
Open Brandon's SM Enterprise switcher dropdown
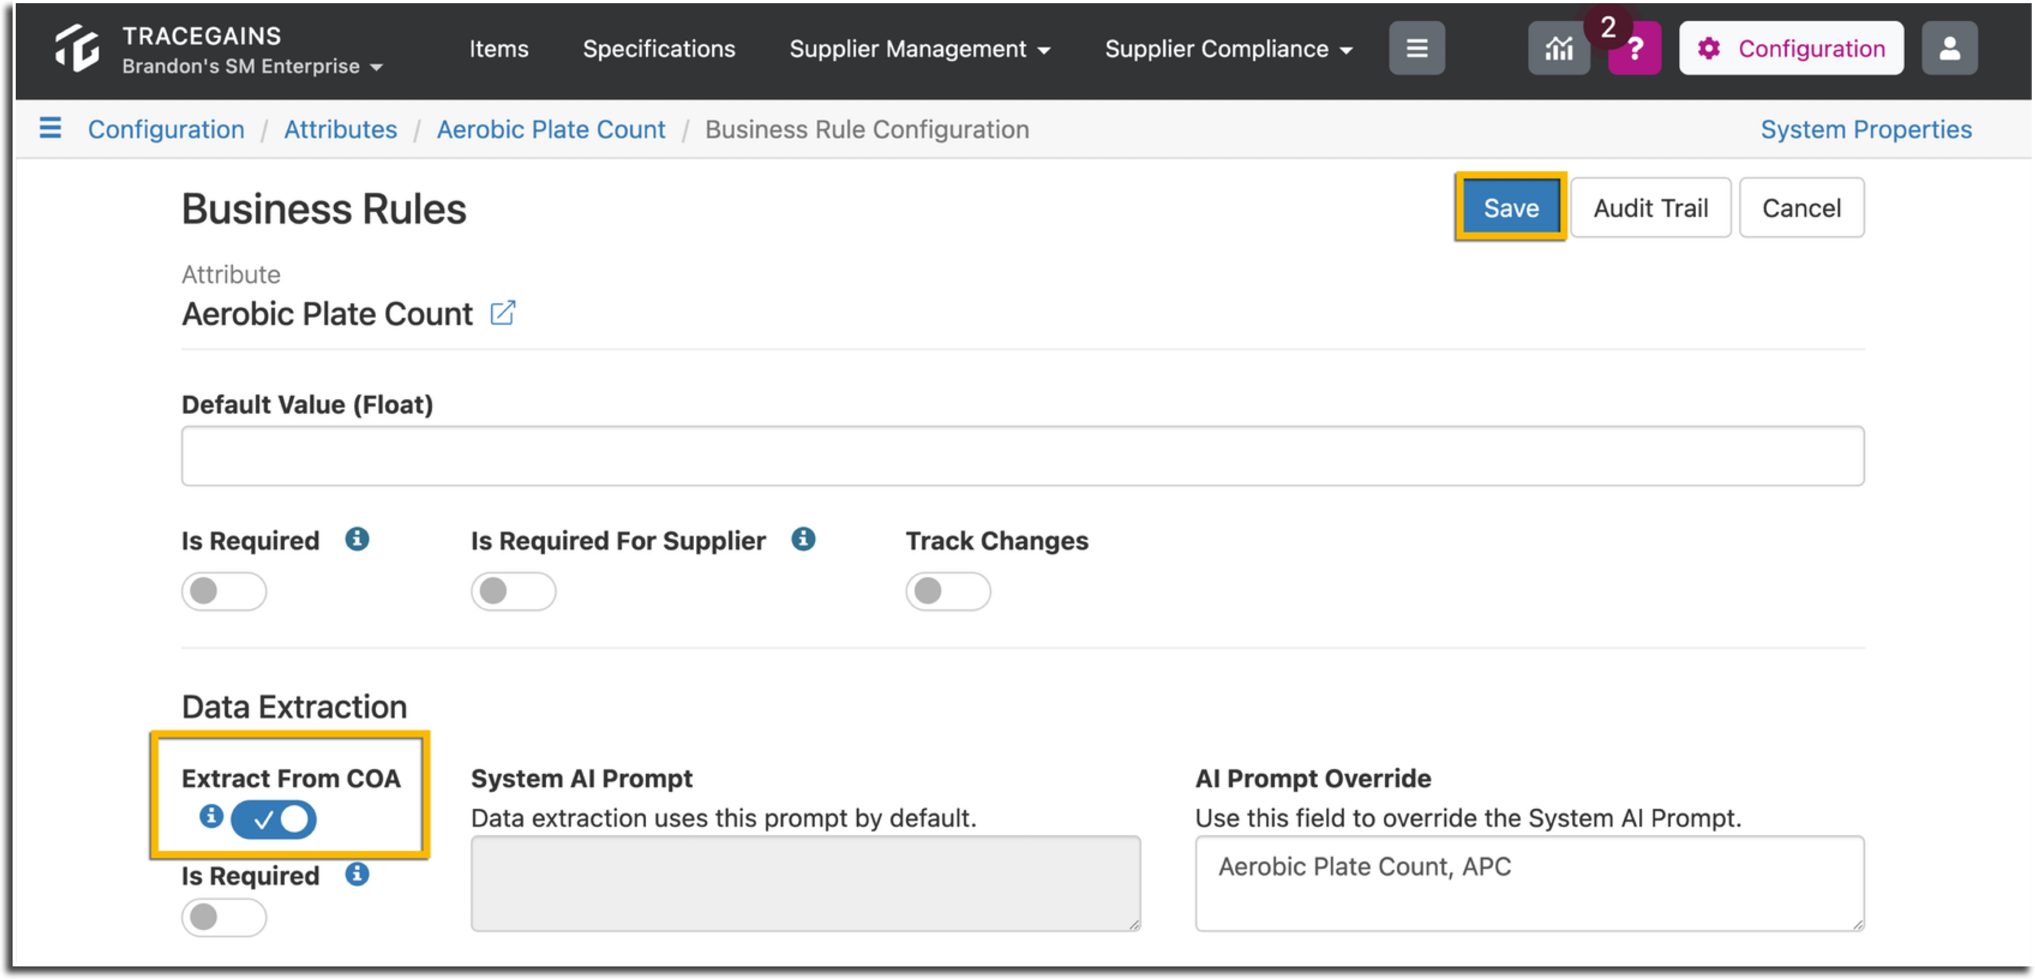pos(252,66)
